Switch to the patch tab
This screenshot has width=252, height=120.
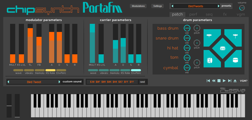(177, 14)
